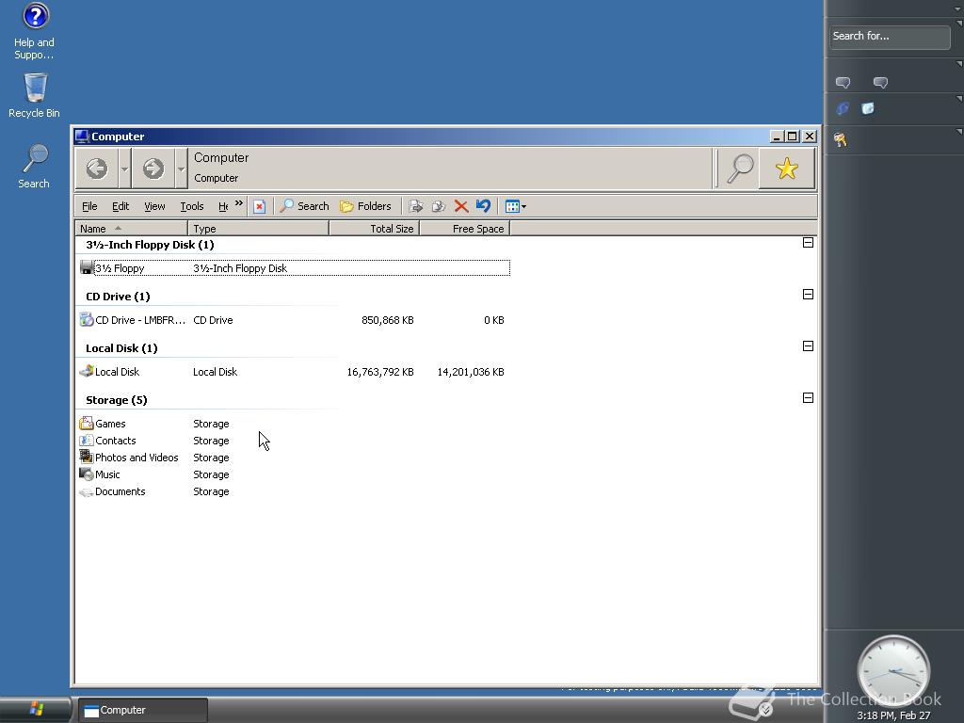Open the keys tile menu arrow in sidebar
The height and width of the screenshot is (723, 964).
click(x=958, y=132)
